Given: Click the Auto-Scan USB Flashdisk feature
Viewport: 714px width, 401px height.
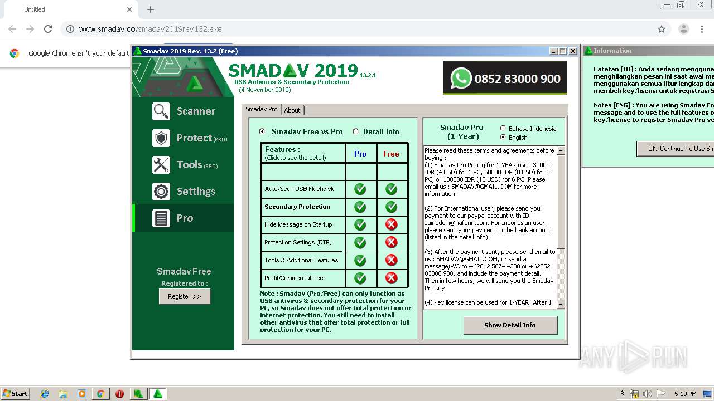Looking at the screenshot, I should pyautogui.click(x=303, y=189).
